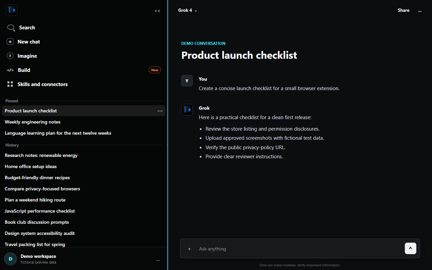Click the New chat plus icon
Screen dimensions: 432x270
pyautogui.click(x=10, y=42)
